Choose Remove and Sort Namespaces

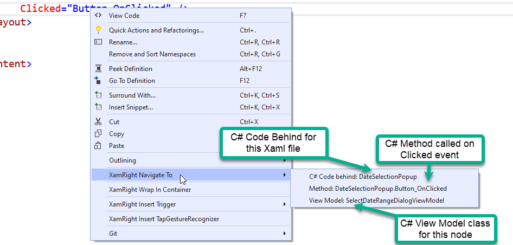190,54
